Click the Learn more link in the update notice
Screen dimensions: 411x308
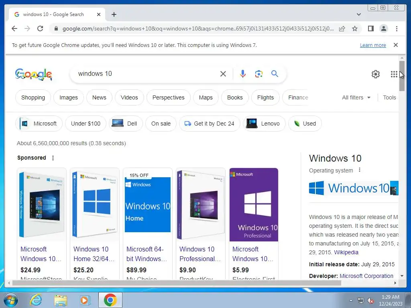click(373, 45)
